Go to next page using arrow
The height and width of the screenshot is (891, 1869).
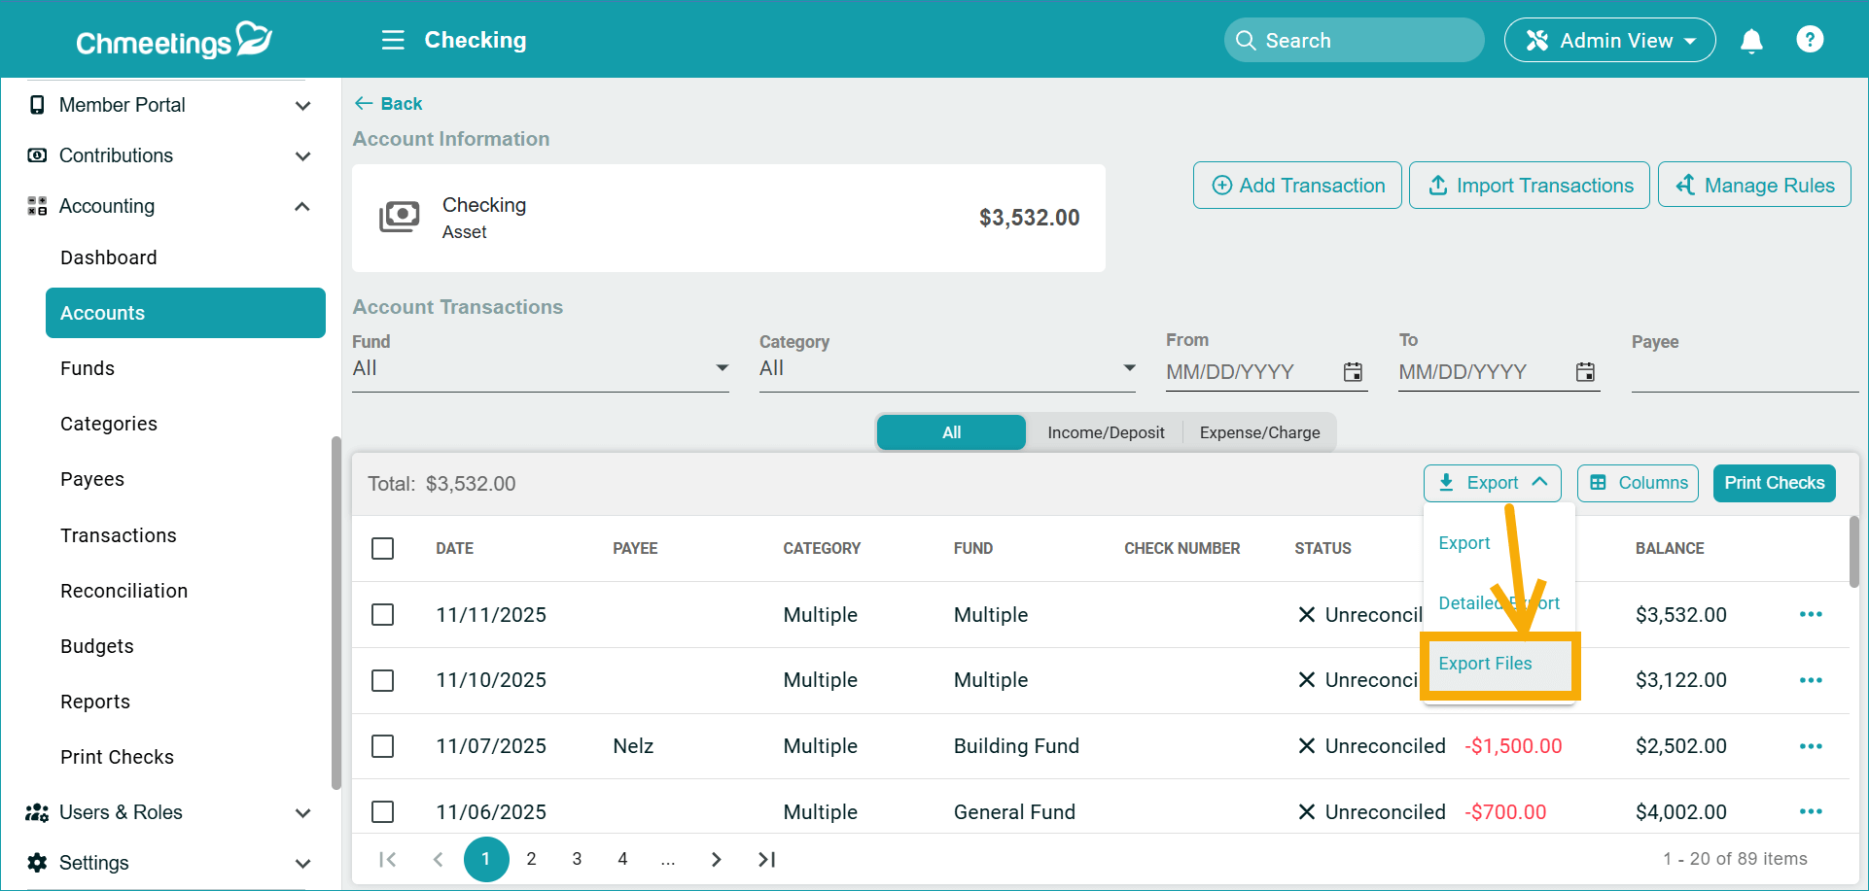pos(716,859)
